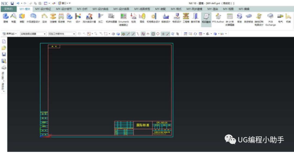This screenshot has height=153, width=294.
Task: Start the 外观造型设计 module
Action: 33,18
